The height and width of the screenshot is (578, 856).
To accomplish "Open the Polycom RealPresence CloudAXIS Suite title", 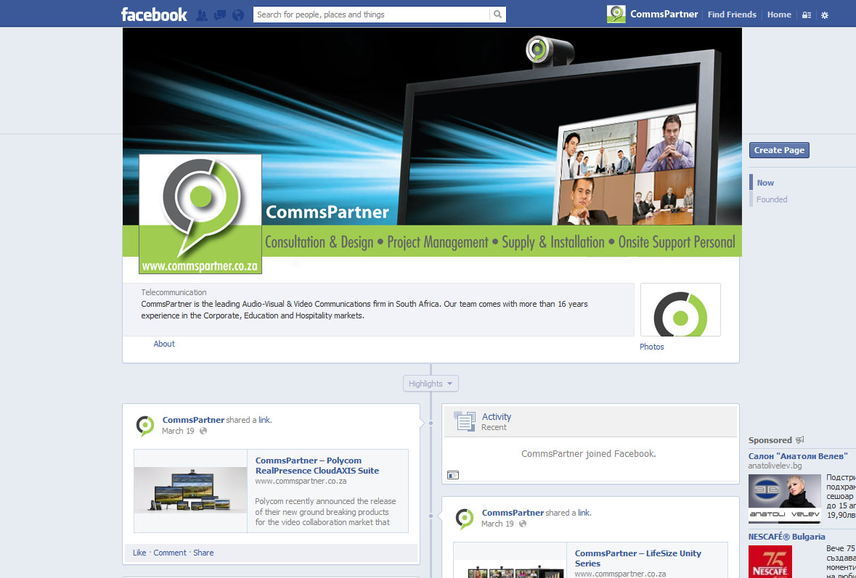I will coord(317,465).
